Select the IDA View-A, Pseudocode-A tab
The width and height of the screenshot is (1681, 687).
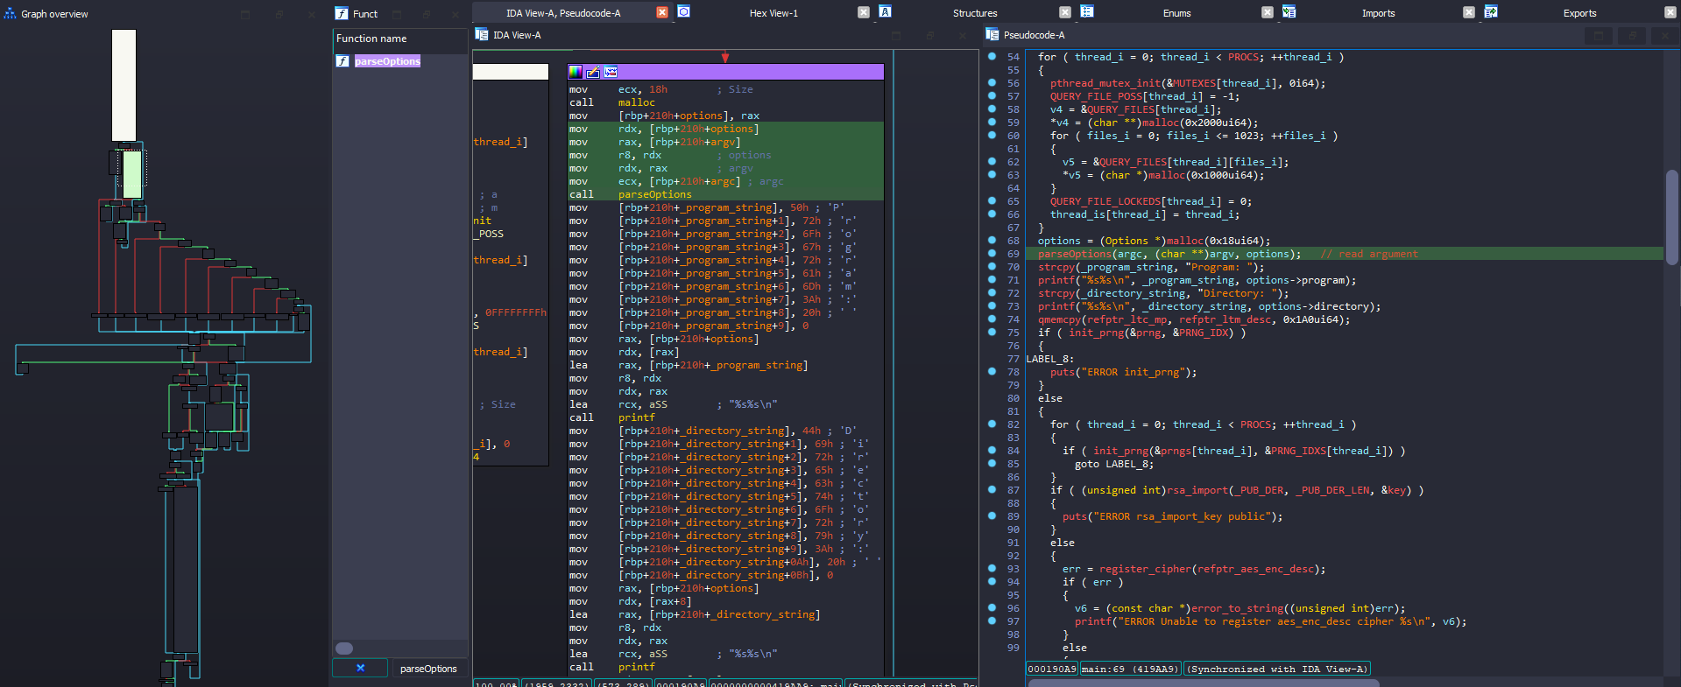point(563,13)
